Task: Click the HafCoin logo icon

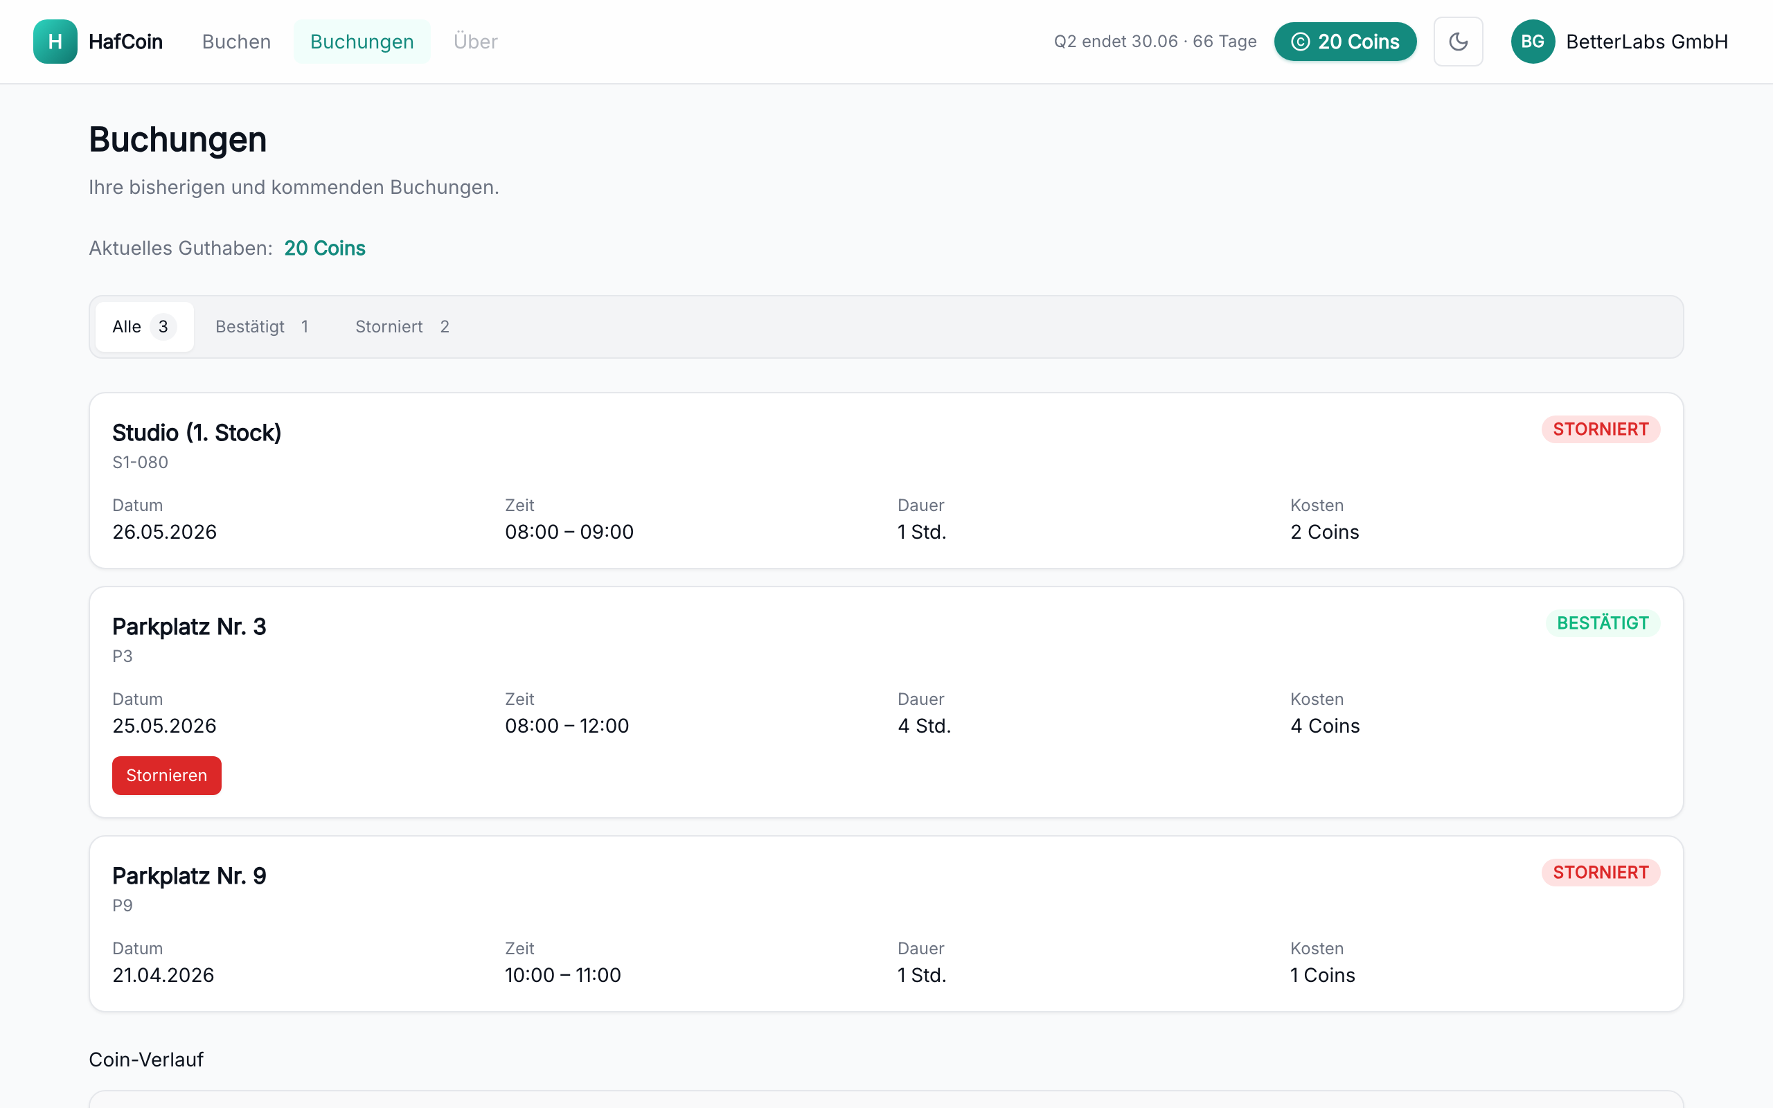Action: [55, 42]
